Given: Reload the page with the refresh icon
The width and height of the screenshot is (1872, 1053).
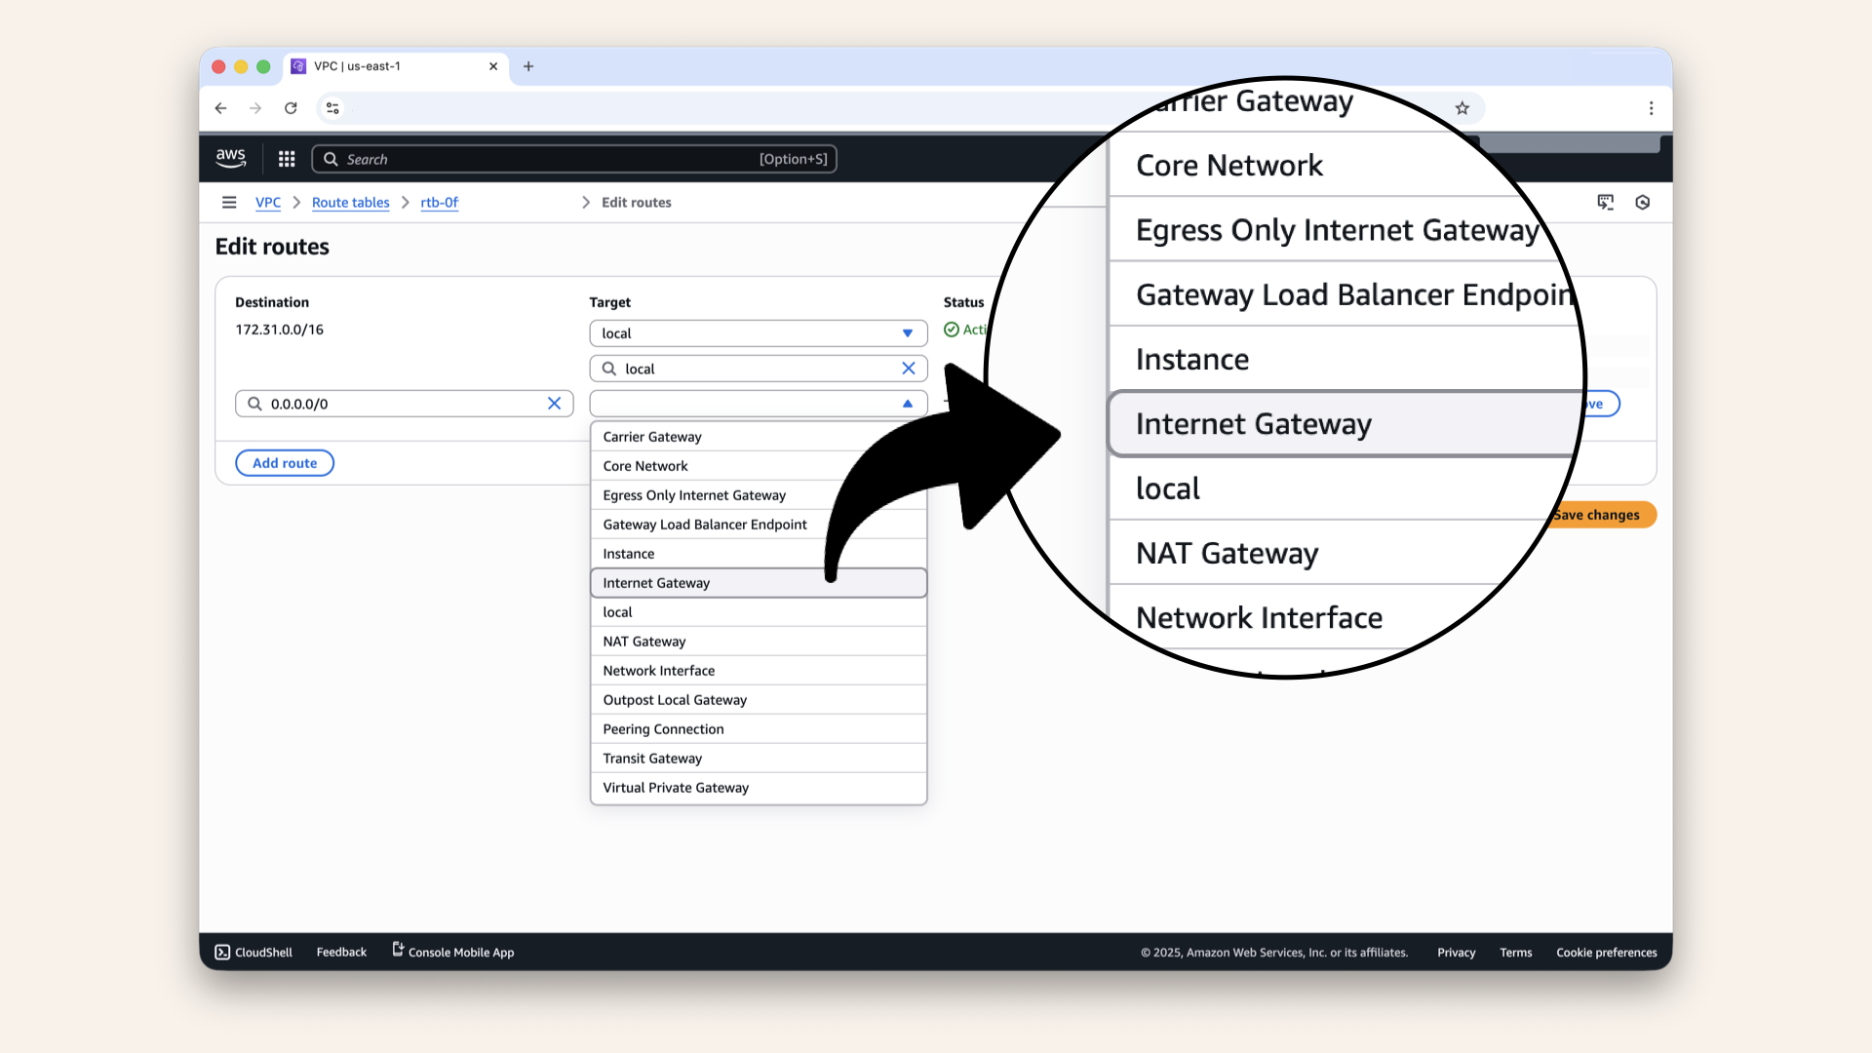Looking at the screenshot, I should click(291, 108).
